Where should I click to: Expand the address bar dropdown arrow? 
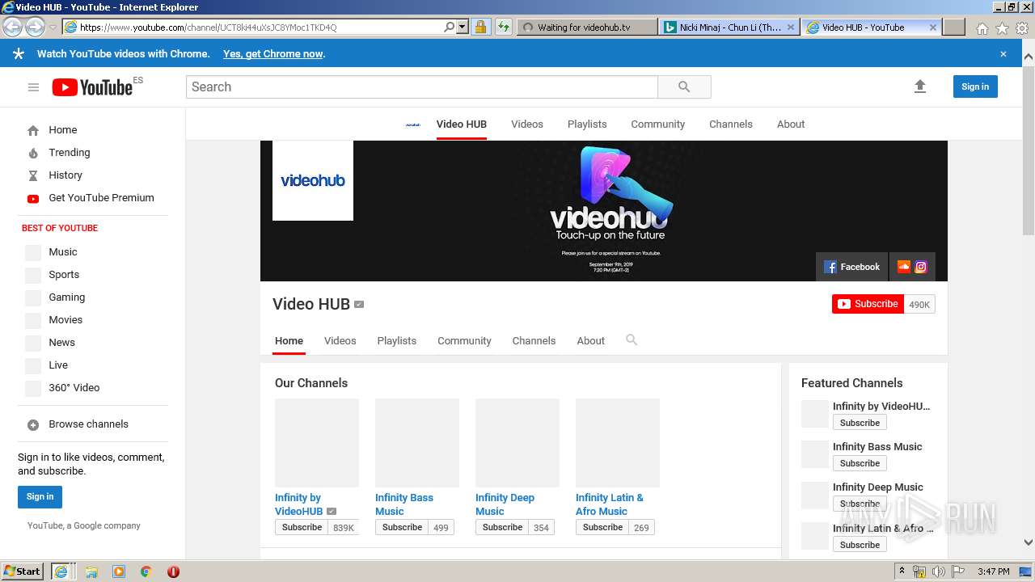pyautogui.click(x=463, y=27)
